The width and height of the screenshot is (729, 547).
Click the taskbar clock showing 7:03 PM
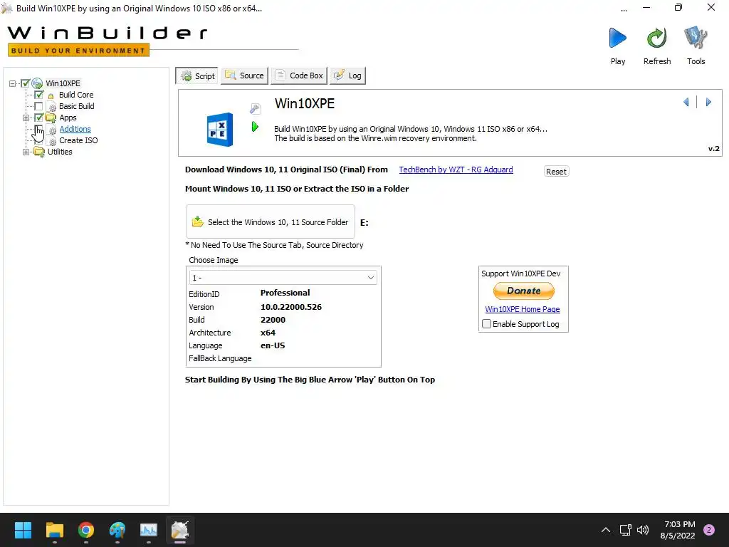pos(678,530)
